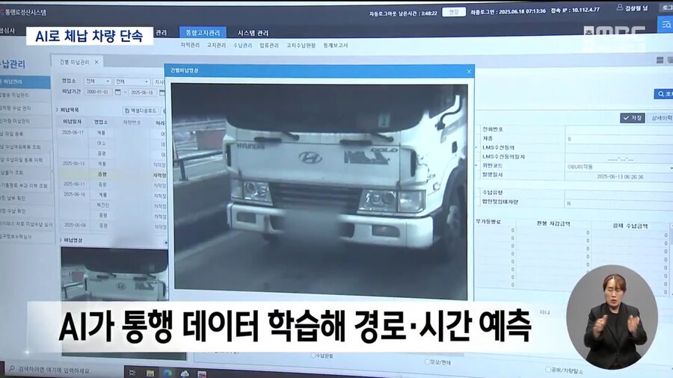Screen dimensions: 673x378
Task: Click the 발생일시 value 2025-06-13 06:26:36
Action: click(620, 176)
